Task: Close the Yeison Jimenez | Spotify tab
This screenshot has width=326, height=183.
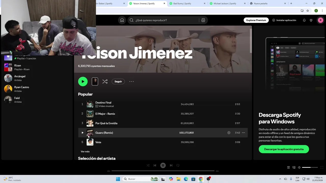Action: 164,4
